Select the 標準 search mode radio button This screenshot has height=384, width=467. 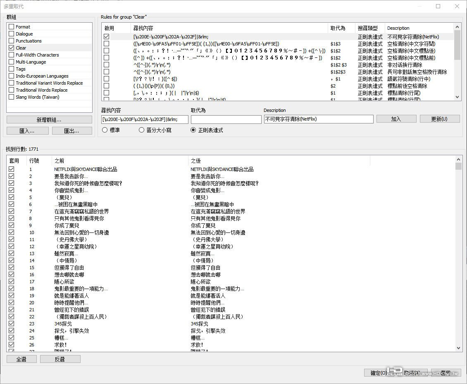click(x=105, y=130)
